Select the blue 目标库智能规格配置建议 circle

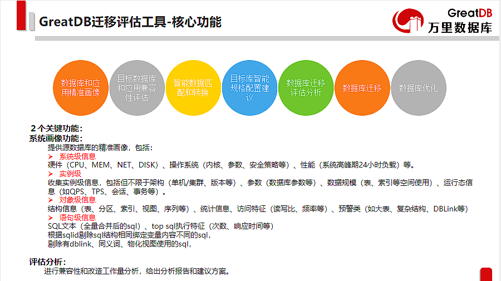(249, 87)
